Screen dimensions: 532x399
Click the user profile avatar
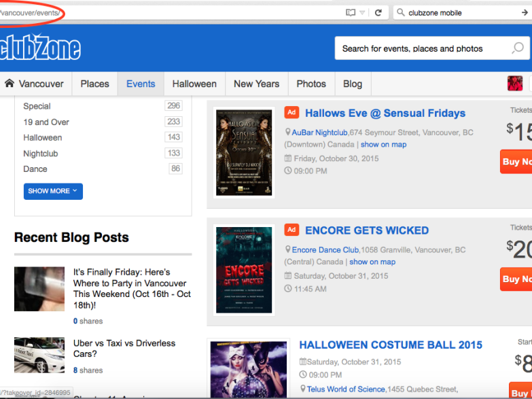(515, 84)
